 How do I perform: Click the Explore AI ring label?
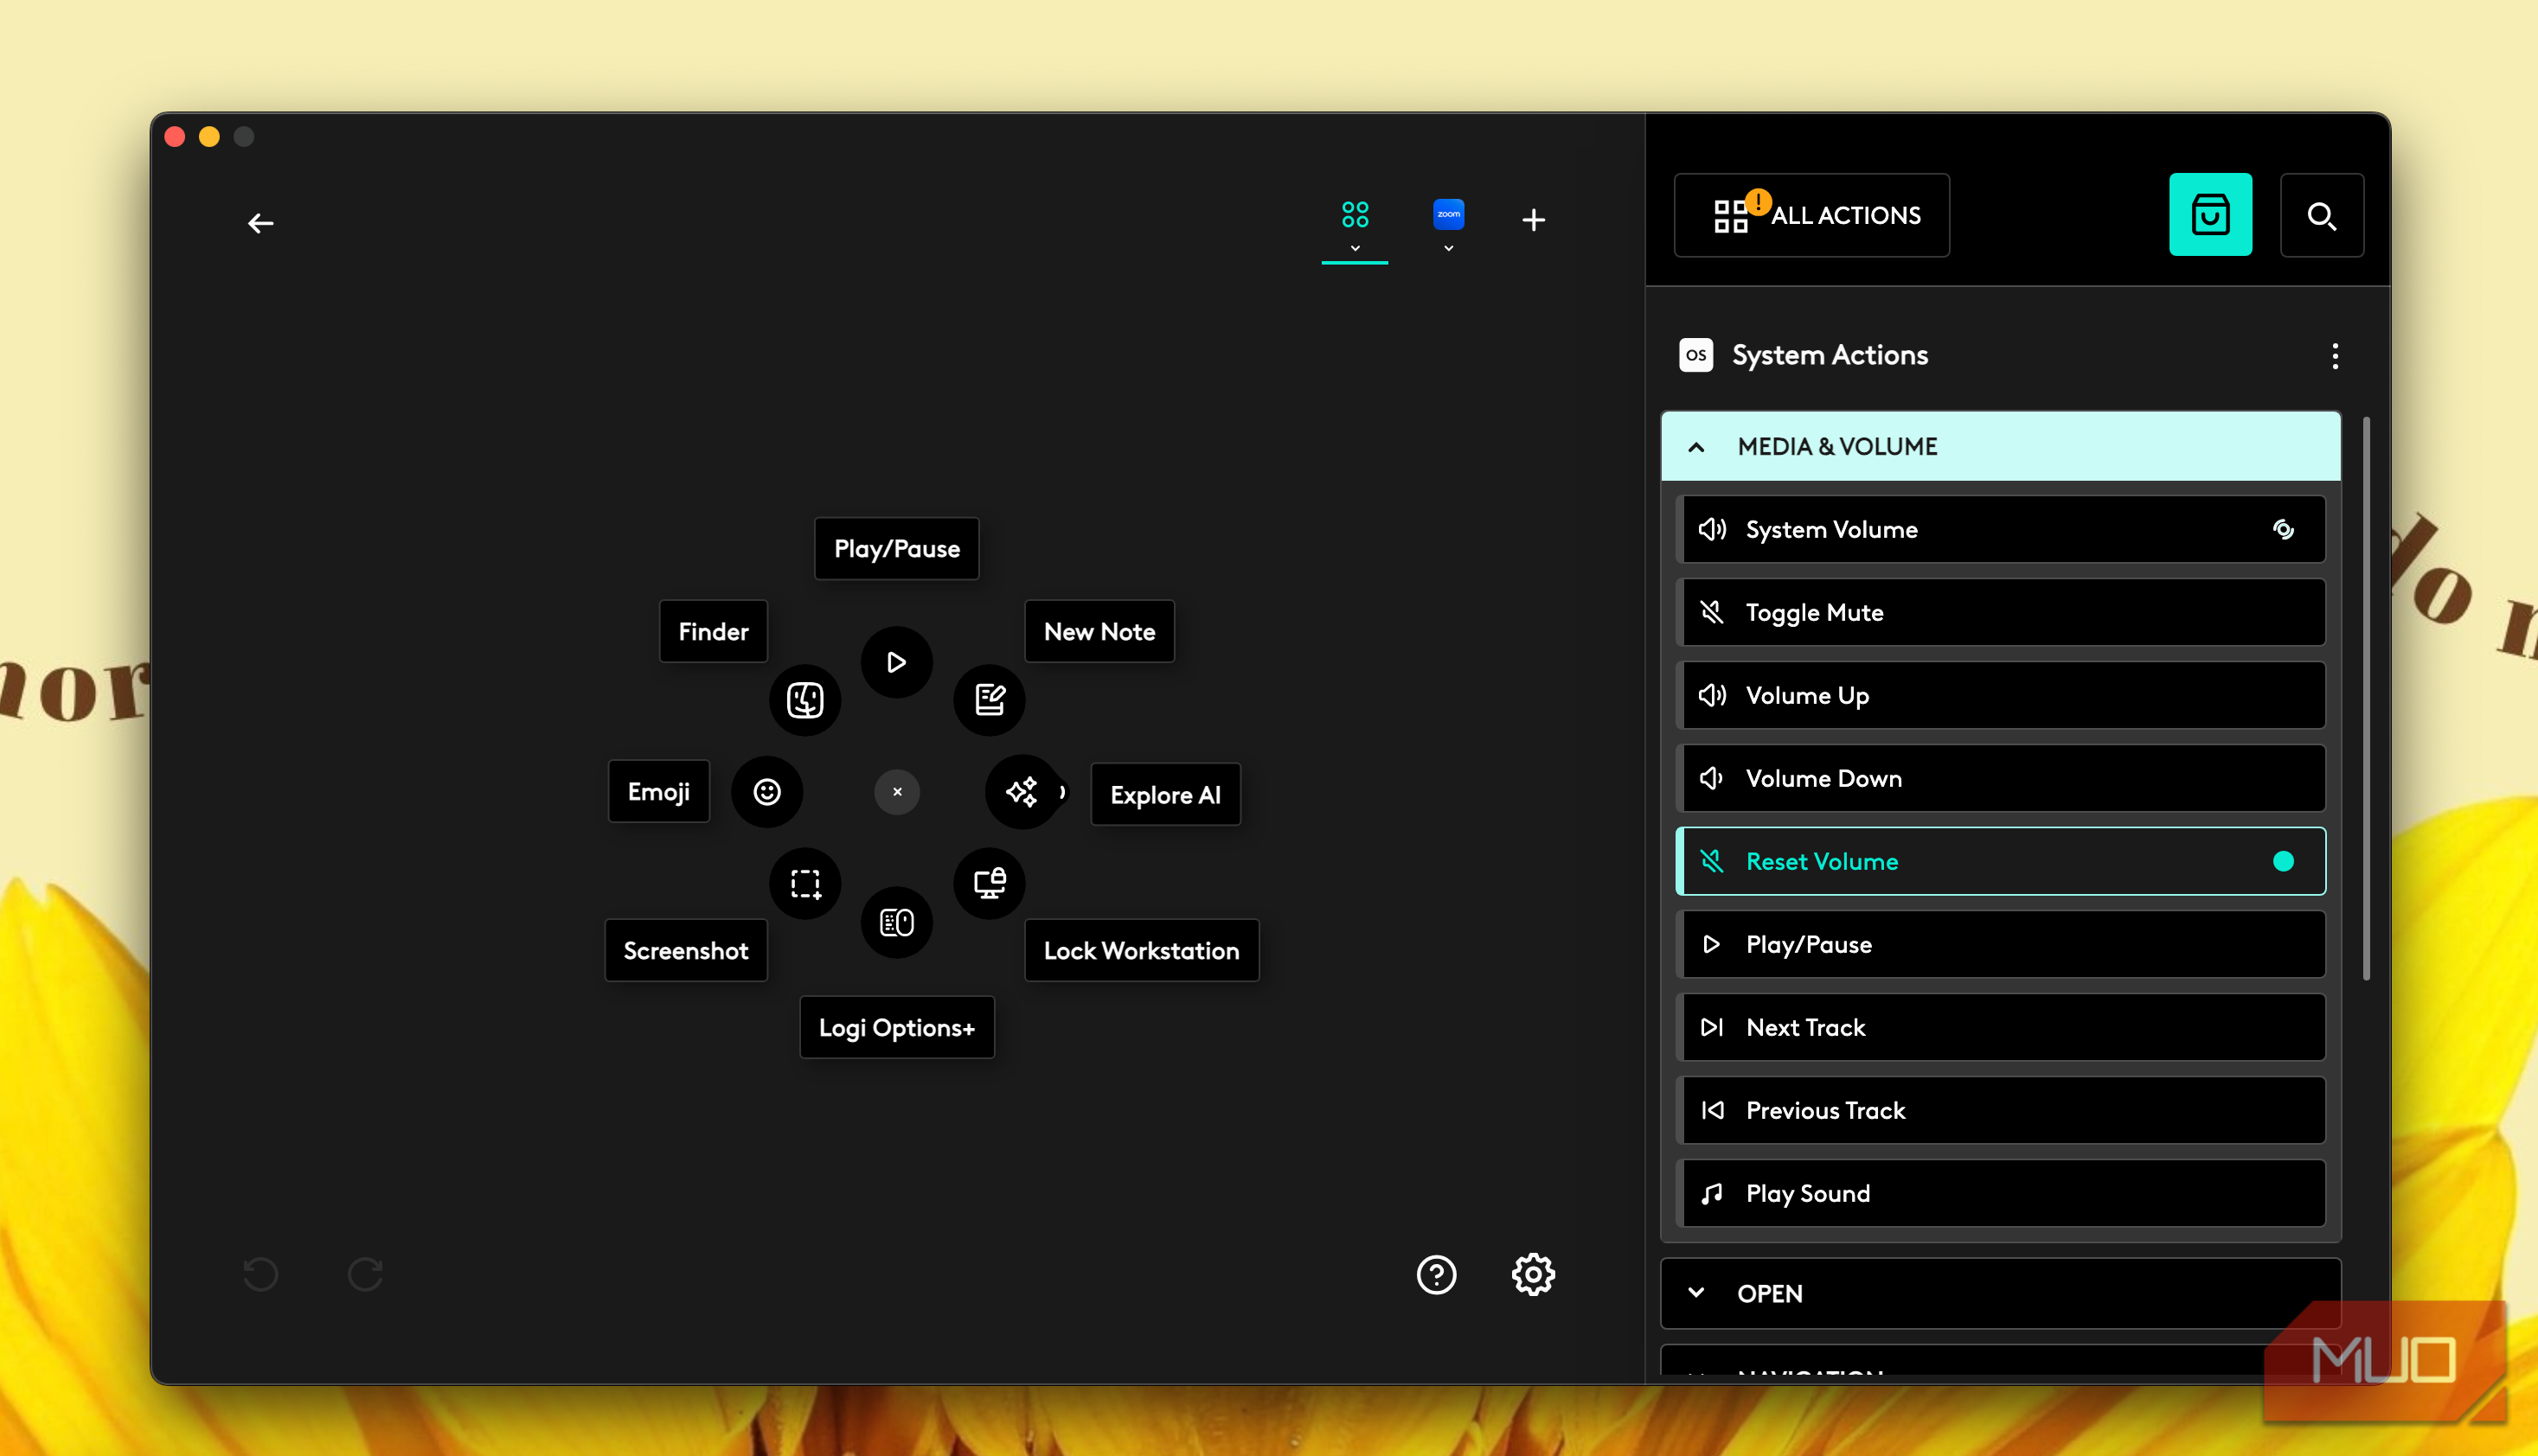[x=1164, y=794]
